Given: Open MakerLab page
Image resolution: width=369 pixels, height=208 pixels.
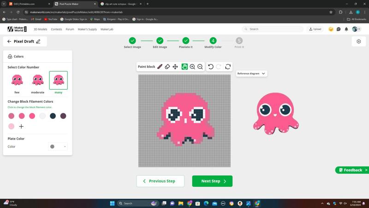Looking at the screenshot, I should click(107, 29).
